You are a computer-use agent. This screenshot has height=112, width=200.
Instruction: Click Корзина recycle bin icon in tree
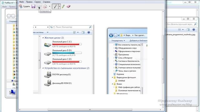(x=115, y=74)
